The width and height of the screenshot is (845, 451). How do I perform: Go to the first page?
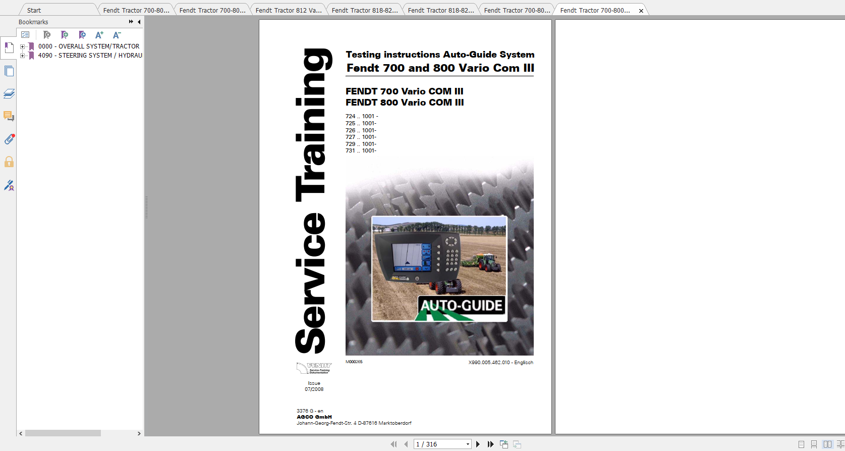(393, 444)
